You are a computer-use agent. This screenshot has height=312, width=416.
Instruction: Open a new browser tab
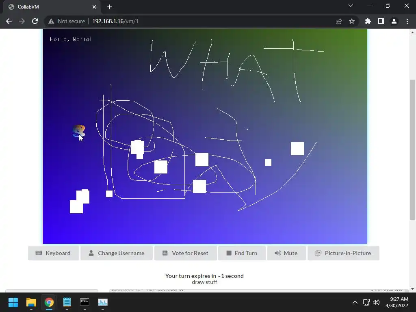[110, 7]
